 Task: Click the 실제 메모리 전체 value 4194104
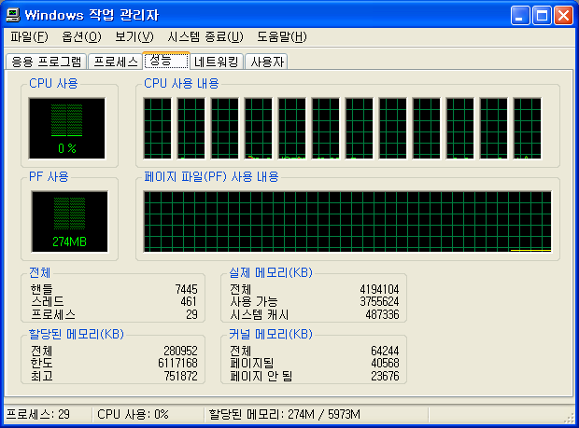click(x=379, y=289)
